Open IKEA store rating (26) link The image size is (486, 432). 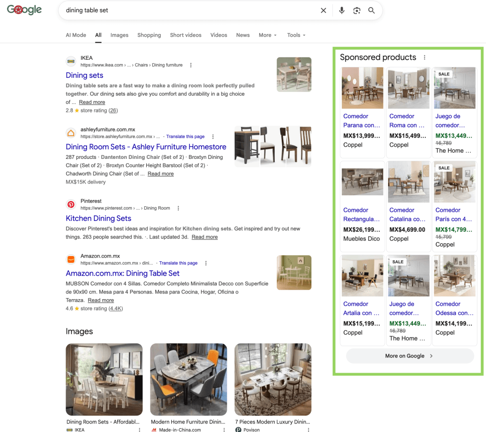pyautogui.click(x=113, y=110)
